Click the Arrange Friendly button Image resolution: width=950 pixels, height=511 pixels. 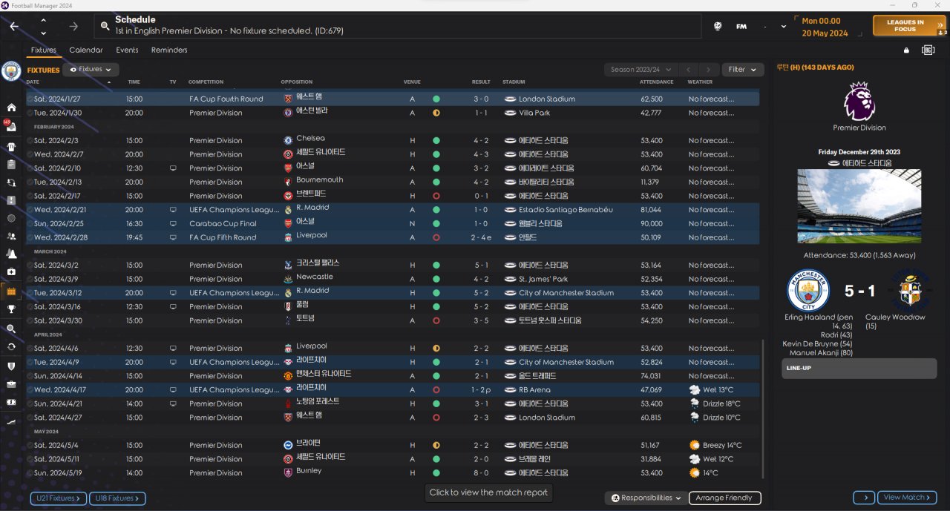click(725, 498)
